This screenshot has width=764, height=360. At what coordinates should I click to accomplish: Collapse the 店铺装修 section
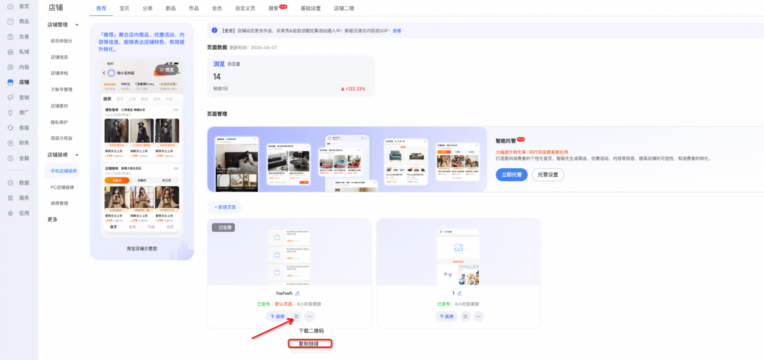coord(77,155)
